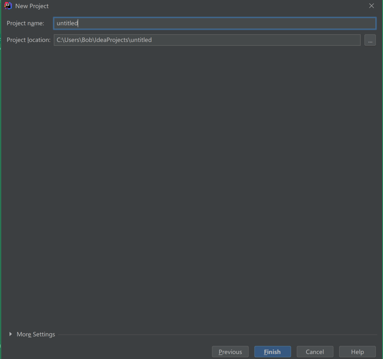Viewport: 383px width, 359px height.
Task: Click the More Settings separator line
Action: tap(217, 335)
